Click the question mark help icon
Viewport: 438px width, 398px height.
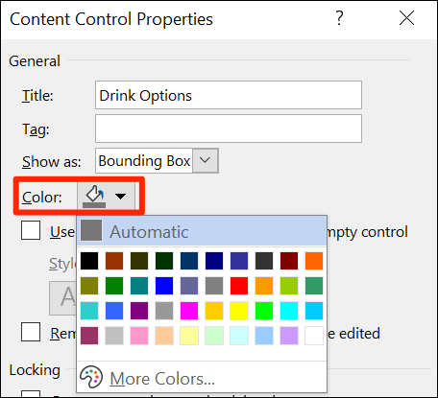coord(339,18)
